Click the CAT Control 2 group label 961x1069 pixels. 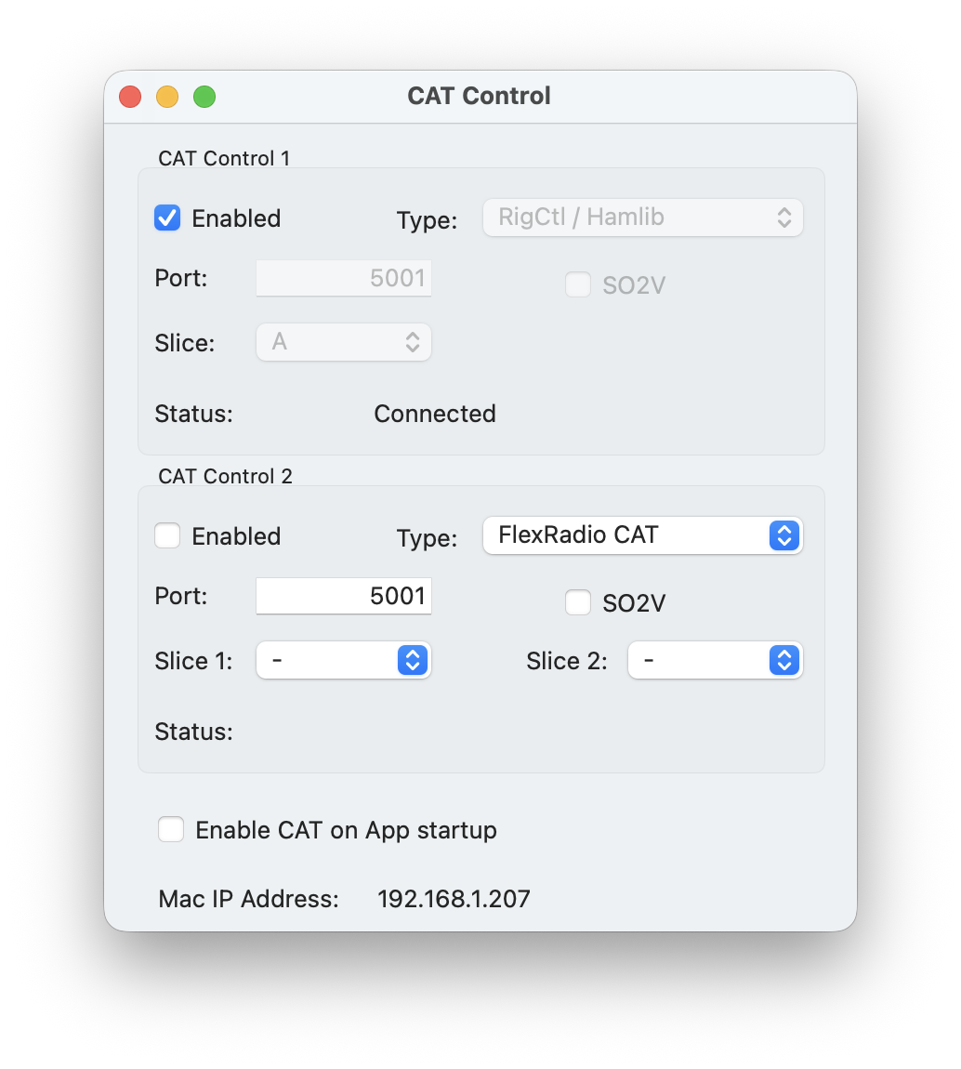pos(225,476)
